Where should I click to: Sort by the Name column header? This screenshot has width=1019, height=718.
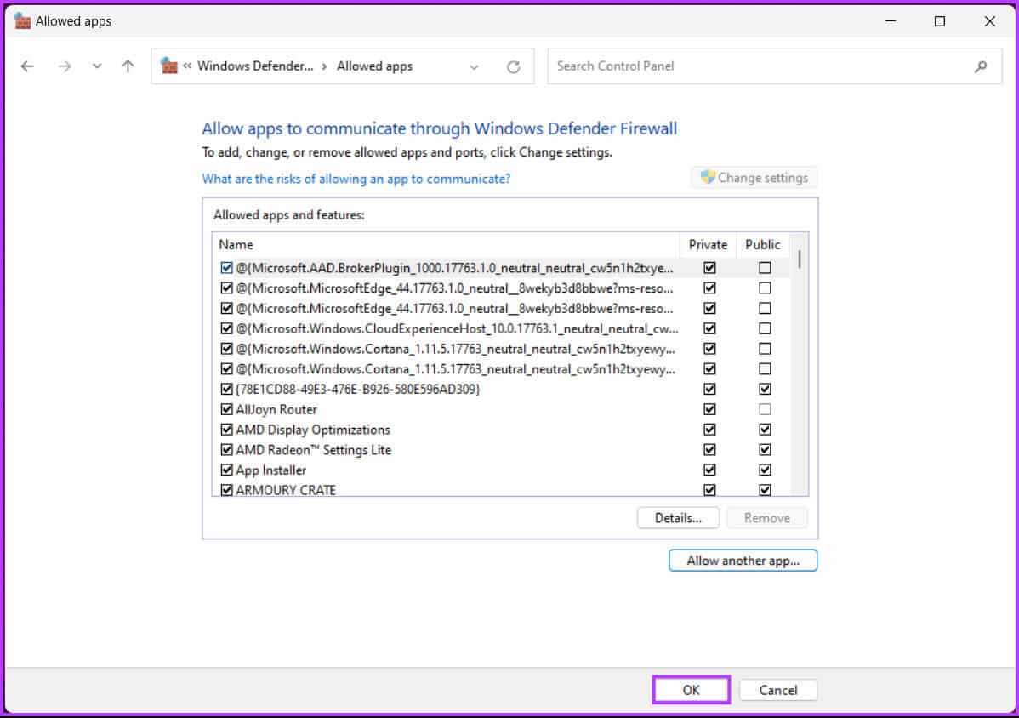pyautogui.click(x=446, y=245)
